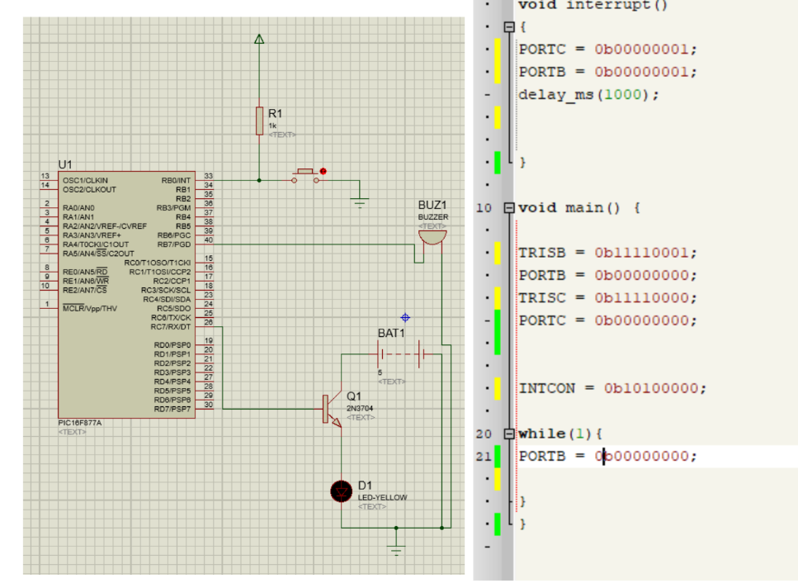The height and width of the screenshot is (588, 798).
Task: Click the 2N3704 transistor value label
Action: coord(360,408)
